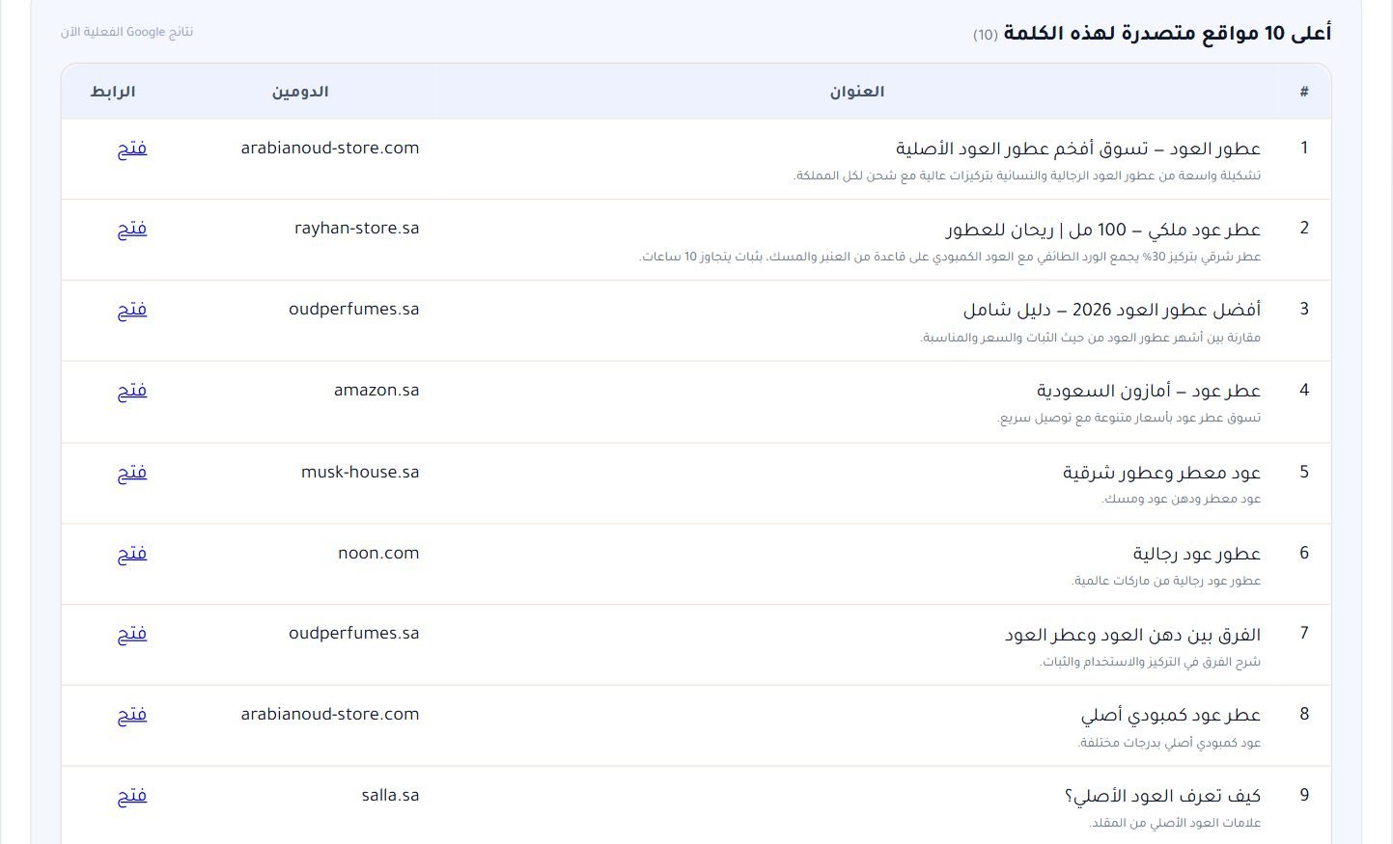Click the heading أعلى 10 مواقع متصدرة لهذه الكلمة
This screenshot has height=844, width=1393.
1168,34
